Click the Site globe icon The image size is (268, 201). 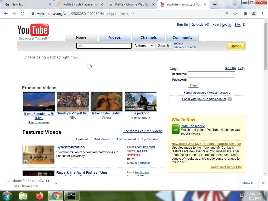[x=244, y=25]
